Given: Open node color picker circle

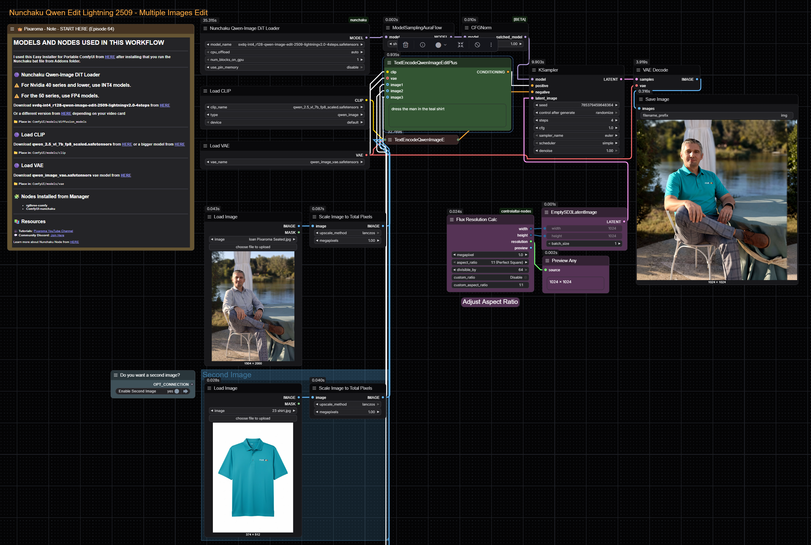Looking at the screenshot, I should coord(438,45).
